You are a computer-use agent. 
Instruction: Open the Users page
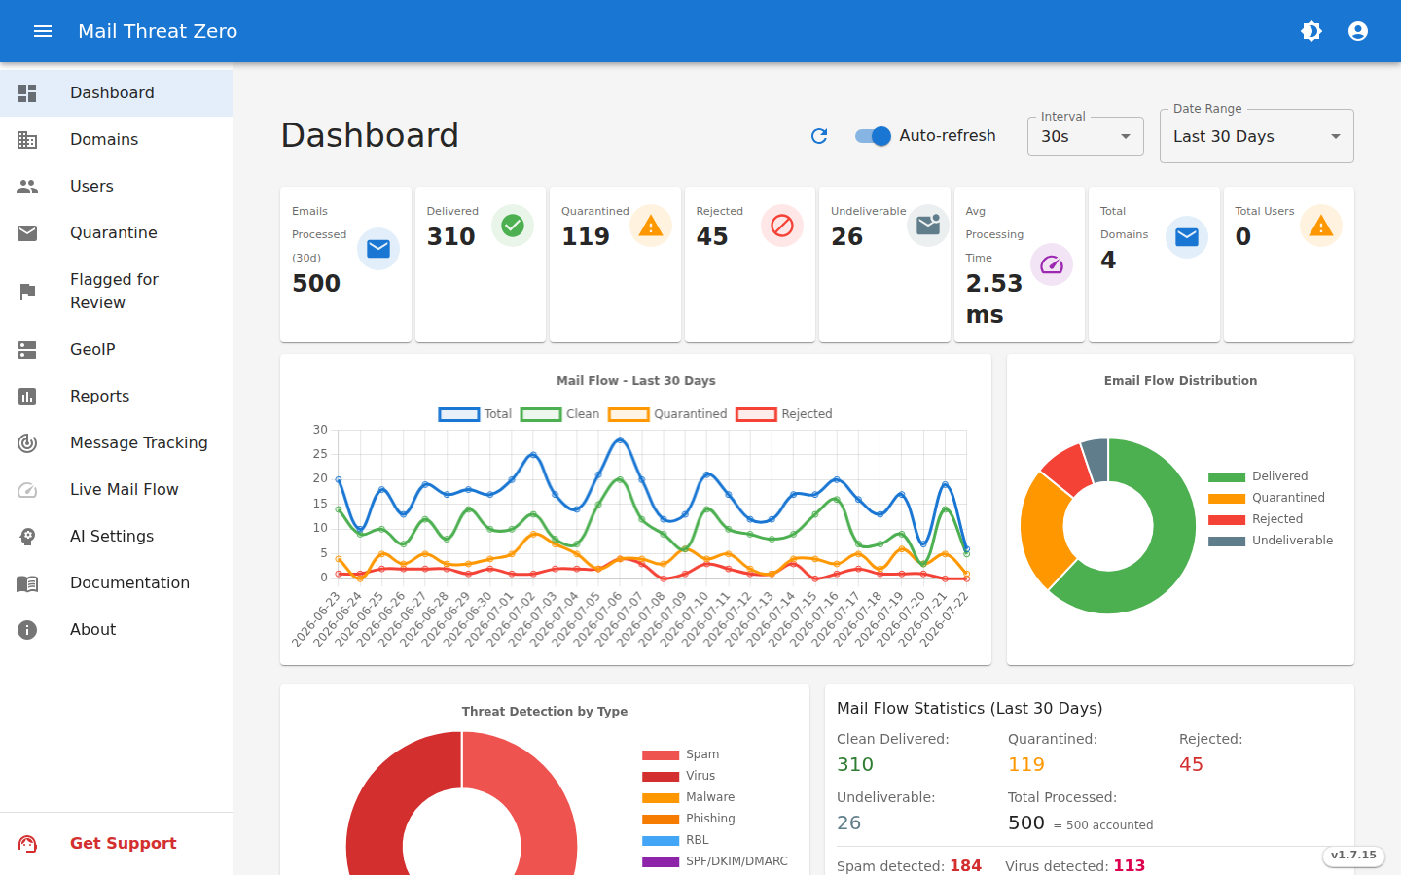click(x=117, y=187)
